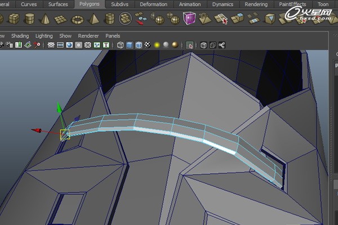Open the Renderer menu

[x=88, y=35]
